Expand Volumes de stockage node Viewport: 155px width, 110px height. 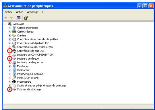coord(10,90)
